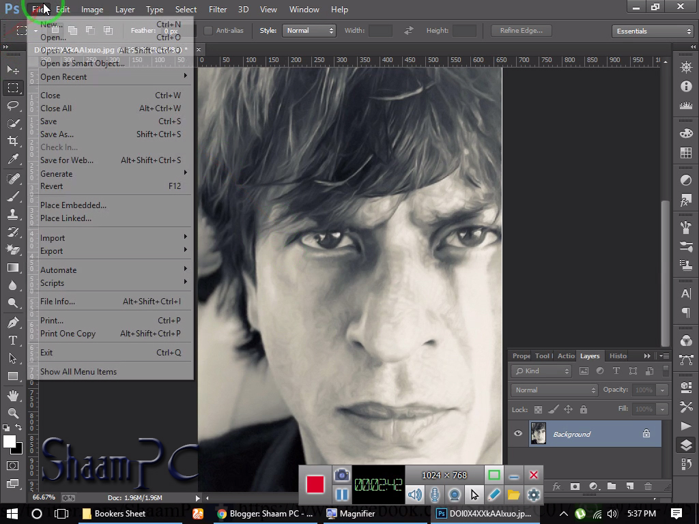The height and width of the screenshot is (524, 699).
Task: Click the foreground color swatch
Action: point(10,441)
